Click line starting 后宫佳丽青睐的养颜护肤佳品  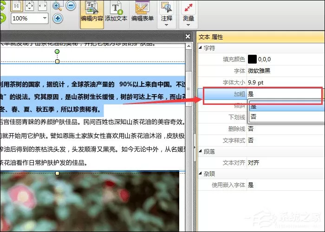[x=93, y=122]
